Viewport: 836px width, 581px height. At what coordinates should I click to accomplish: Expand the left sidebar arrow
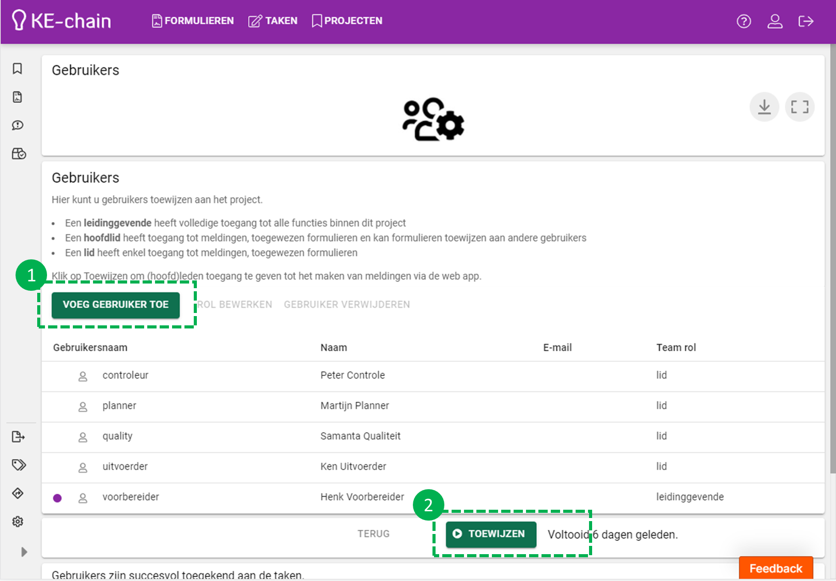click(24, 552)
